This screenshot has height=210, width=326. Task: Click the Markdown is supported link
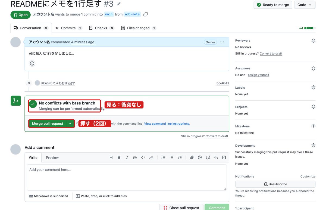49,196
